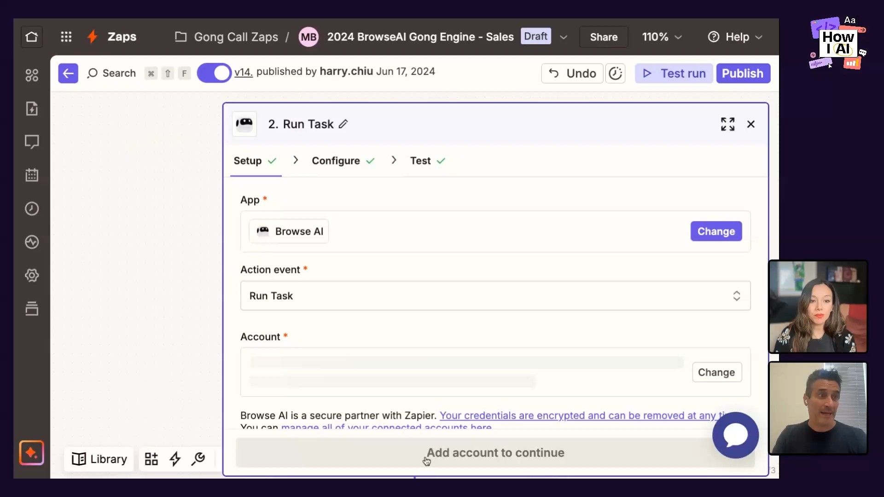The height and width of the screenshot is (497, 884).
Task: Open the versions stack icon in the sidebar
Action: click(x=32, y=308)
